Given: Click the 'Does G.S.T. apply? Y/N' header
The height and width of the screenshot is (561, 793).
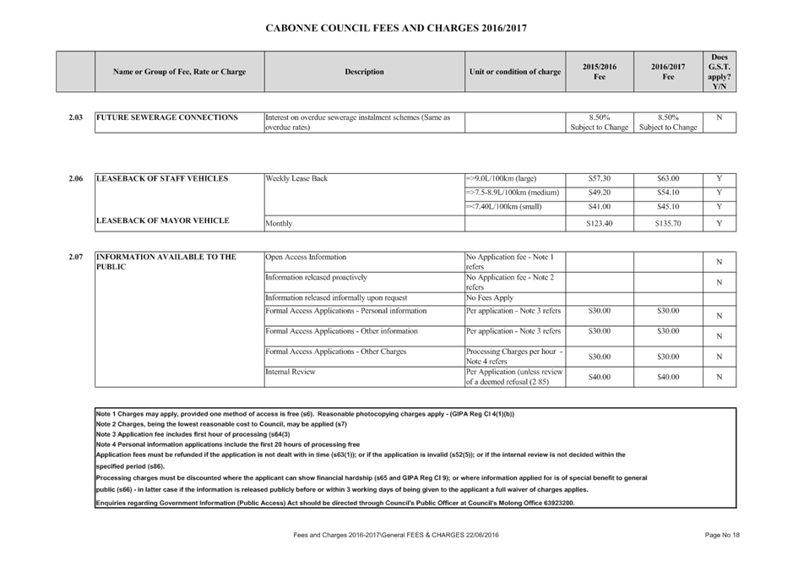Looking at the screenshot, I should pyautogui.click(x=720, y=72).
